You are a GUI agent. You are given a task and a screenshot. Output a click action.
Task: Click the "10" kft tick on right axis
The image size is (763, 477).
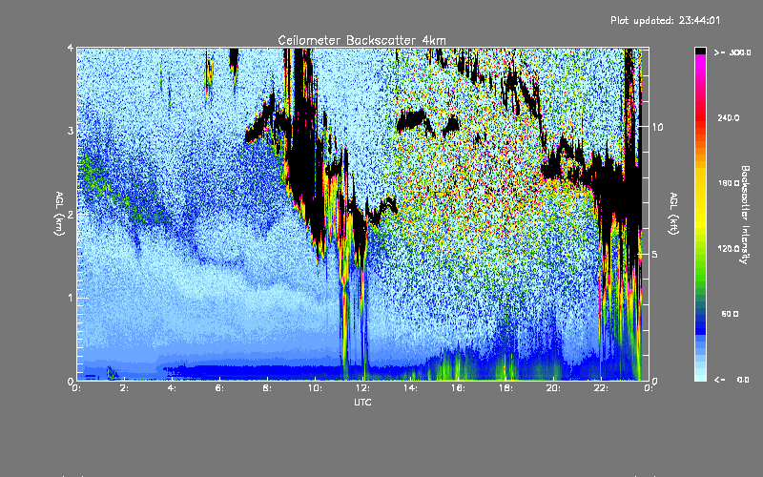657,127
